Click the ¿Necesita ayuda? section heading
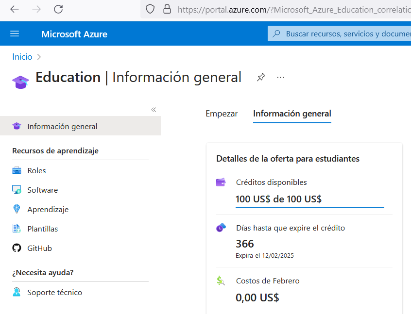Screen dimensions: 411x314 coord(43,273)
